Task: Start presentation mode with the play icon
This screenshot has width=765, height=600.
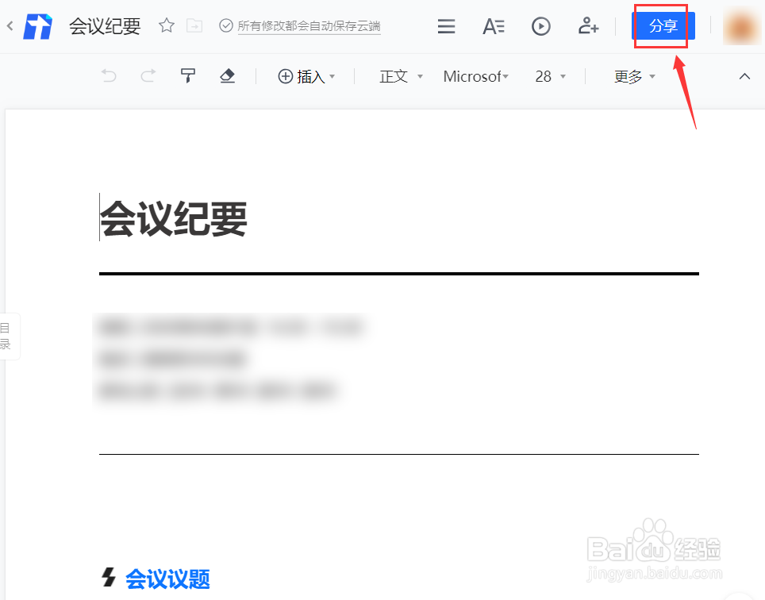Action: click(540, 25)
